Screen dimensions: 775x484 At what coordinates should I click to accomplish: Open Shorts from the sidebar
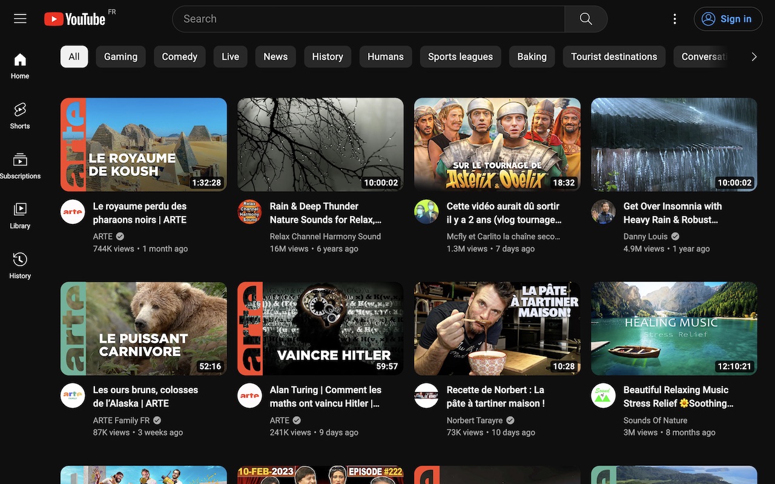pyautogui.click(x=20, y=116)
